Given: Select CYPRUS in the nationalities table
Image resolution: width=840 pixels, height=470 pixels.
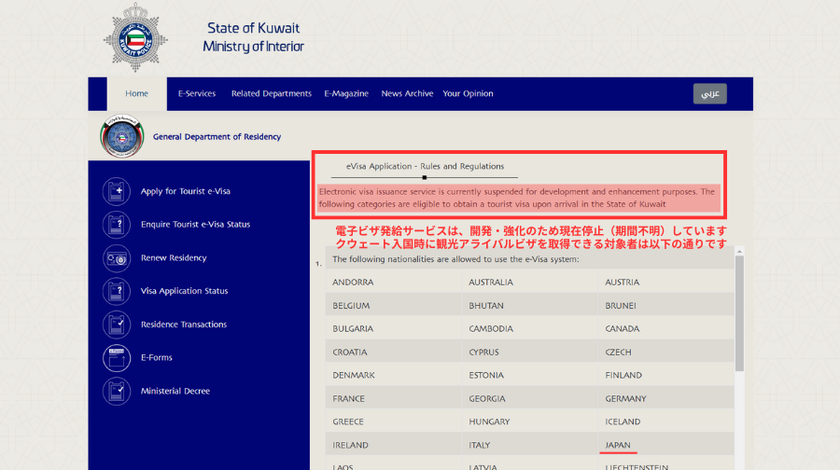Looking at the screenshot, I should [x=483, y=352].
